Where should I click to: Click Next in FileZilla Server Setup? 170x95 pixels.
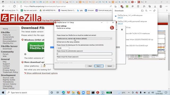pos(99,66)
